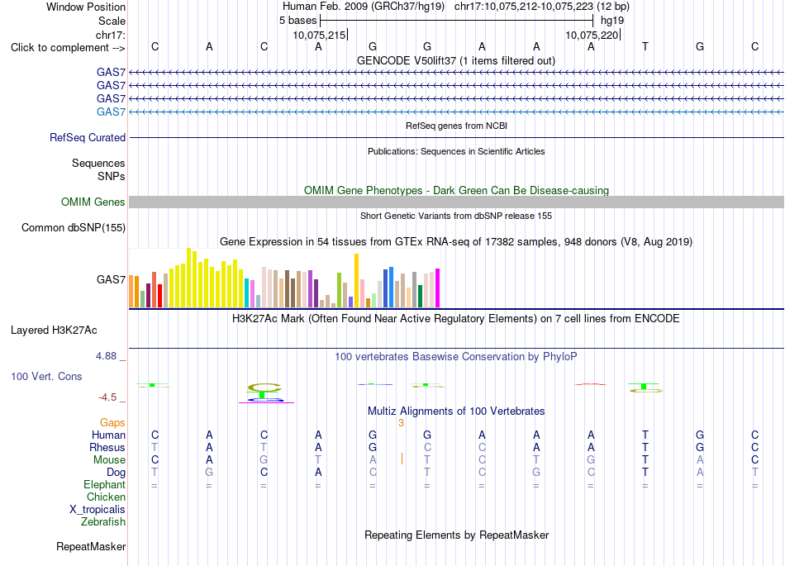
Task: Click the red mark in the PhyloP conservation track
Action: pyautogui.click(x=591, y=384)
